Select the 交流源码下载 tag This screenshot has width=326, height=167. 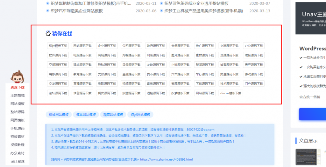pyautogui.click(x=229, y=46)
